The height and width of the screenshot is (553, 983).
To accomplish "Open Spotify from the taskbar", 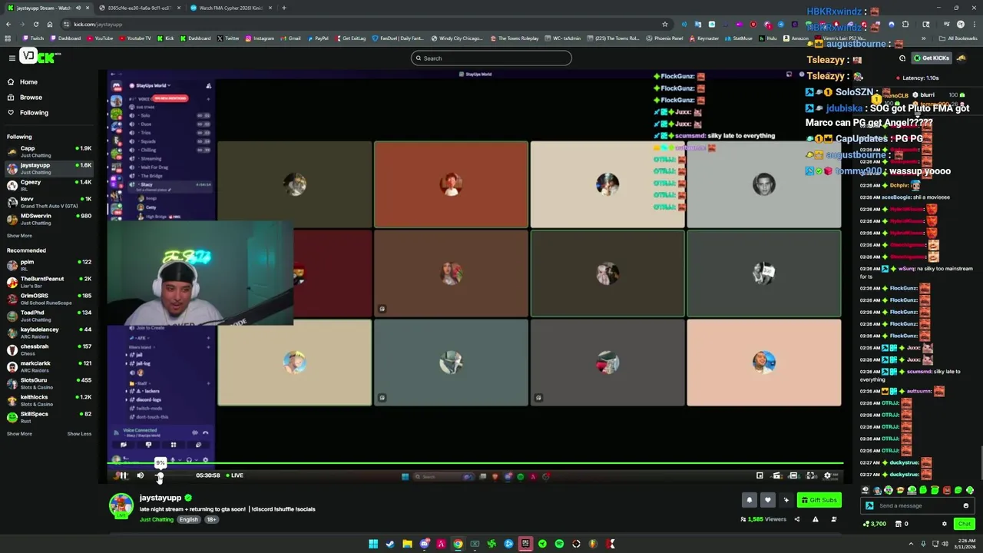I will coord(559,544).
